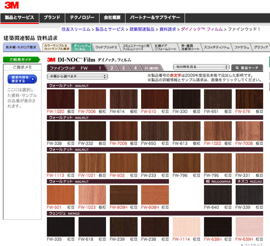
Task: Select コミュニケーション用フィルムシリーズ tab
Action: (136, 47)
